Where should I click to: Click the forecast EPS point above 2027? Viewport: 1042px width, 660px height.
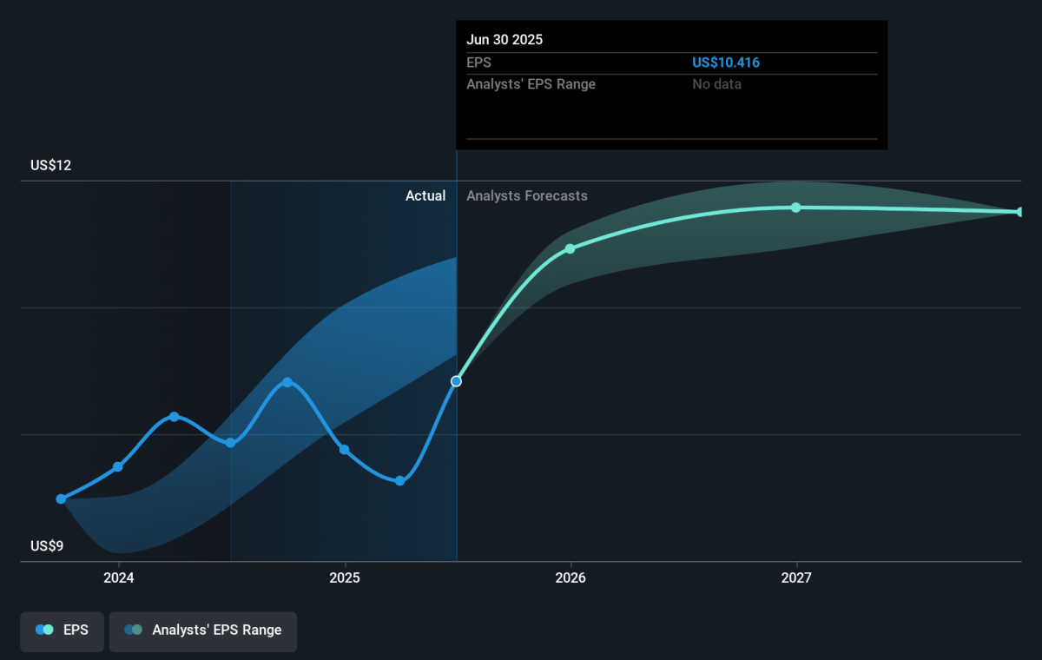(x=795, y=208)
